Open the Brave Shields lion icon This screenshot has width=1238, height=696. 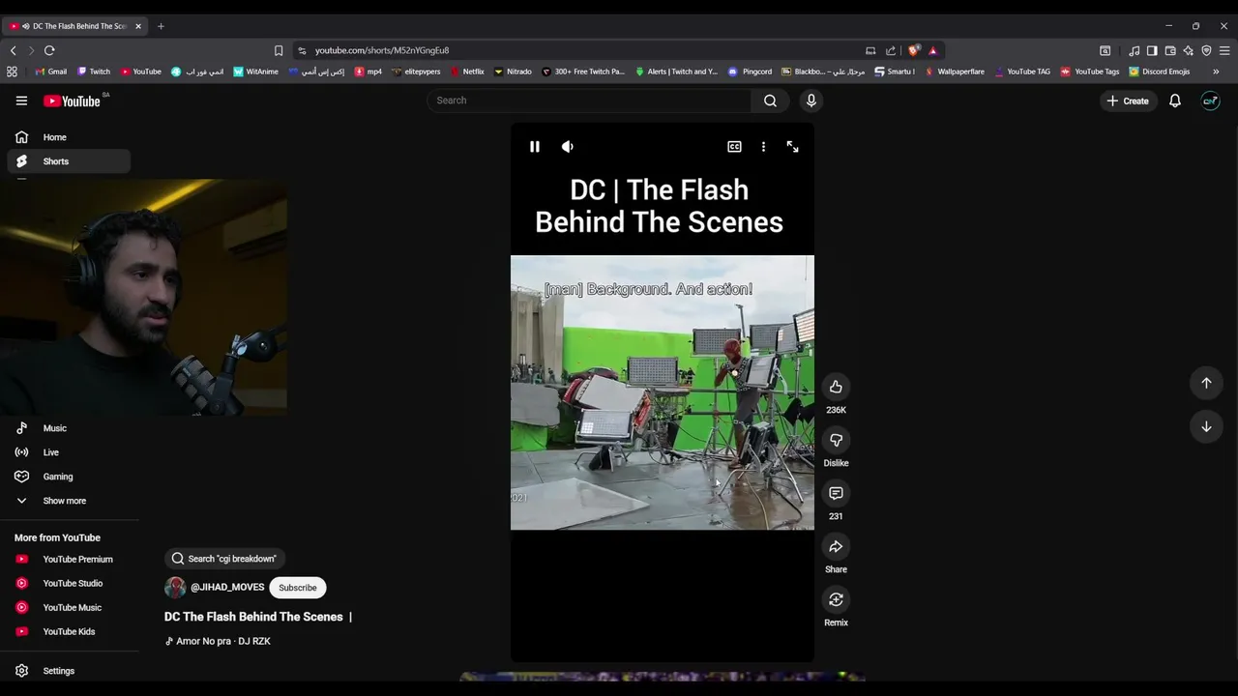[914, 50]
